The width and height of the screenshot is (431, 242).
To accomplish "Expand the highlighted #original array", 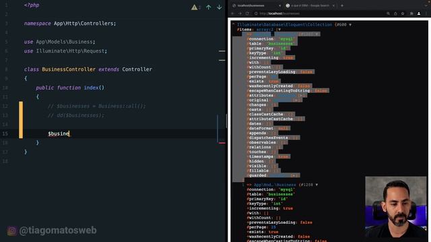I will tap(296, 100).
